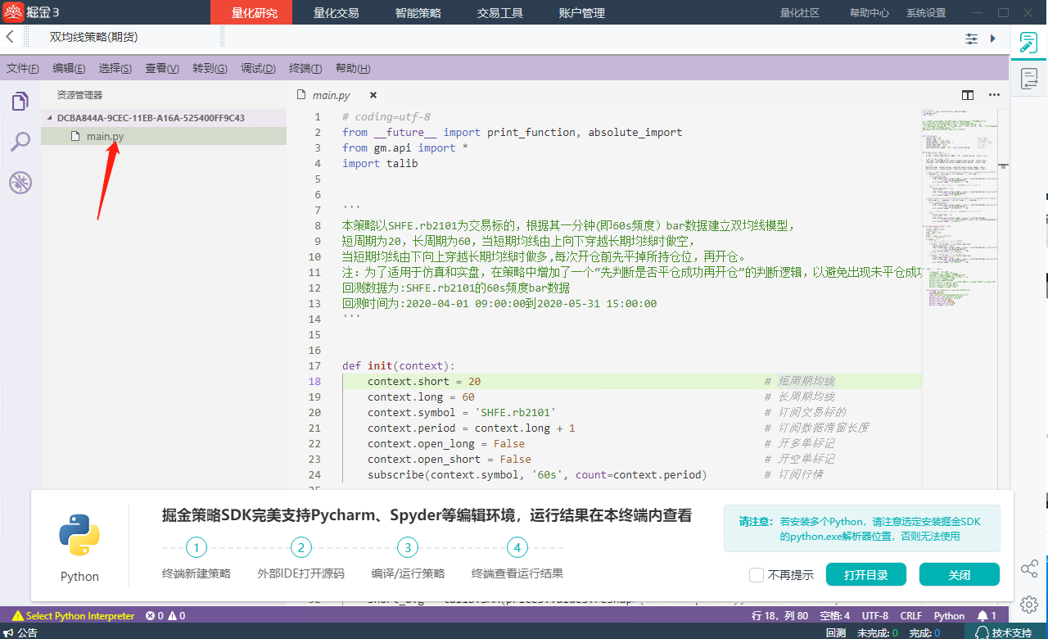The image size is (1048, 639).
Task: Go back with the left chevron arrow
Action: (10, 38)
